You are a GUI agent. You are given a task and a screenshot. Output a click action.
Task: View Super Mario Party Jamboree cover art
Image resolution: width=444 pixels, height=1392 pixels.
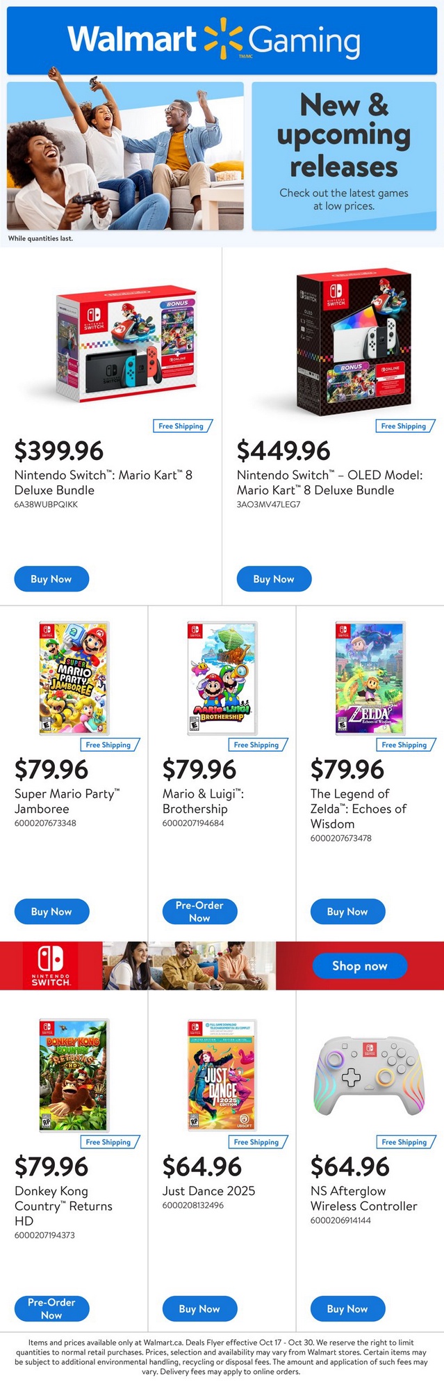pyautogui.click(x=74, y=679)
